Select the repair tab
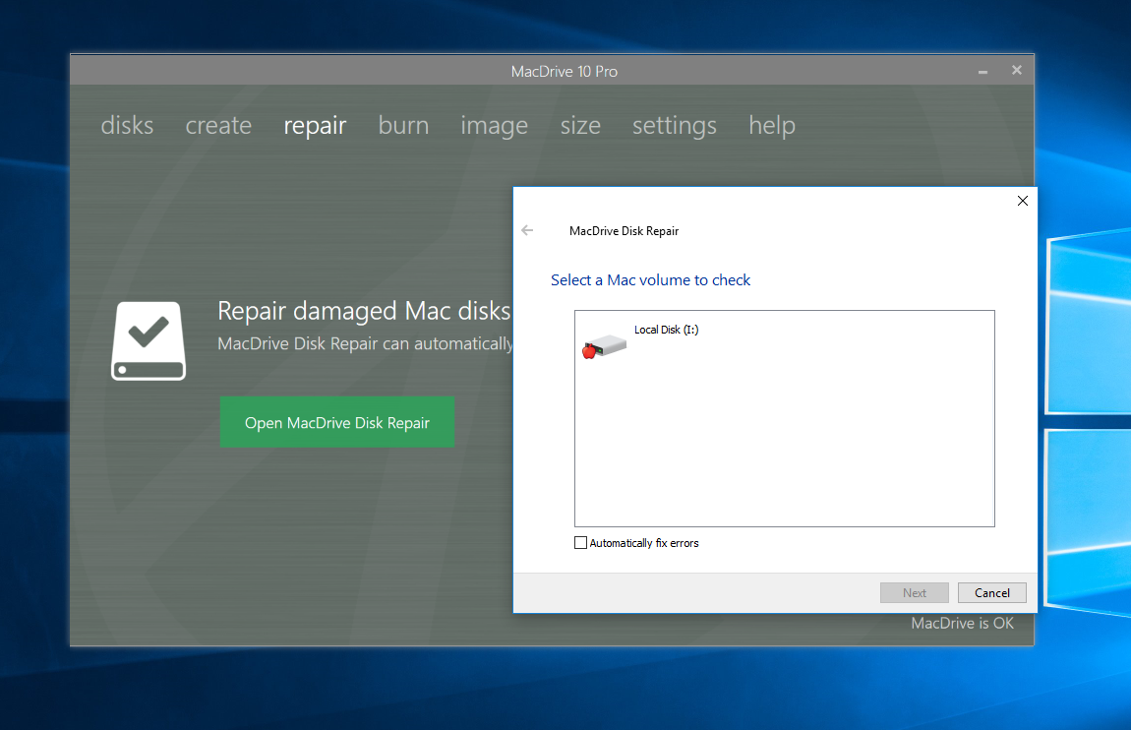1131x730 pixels. tap(315, 126)
